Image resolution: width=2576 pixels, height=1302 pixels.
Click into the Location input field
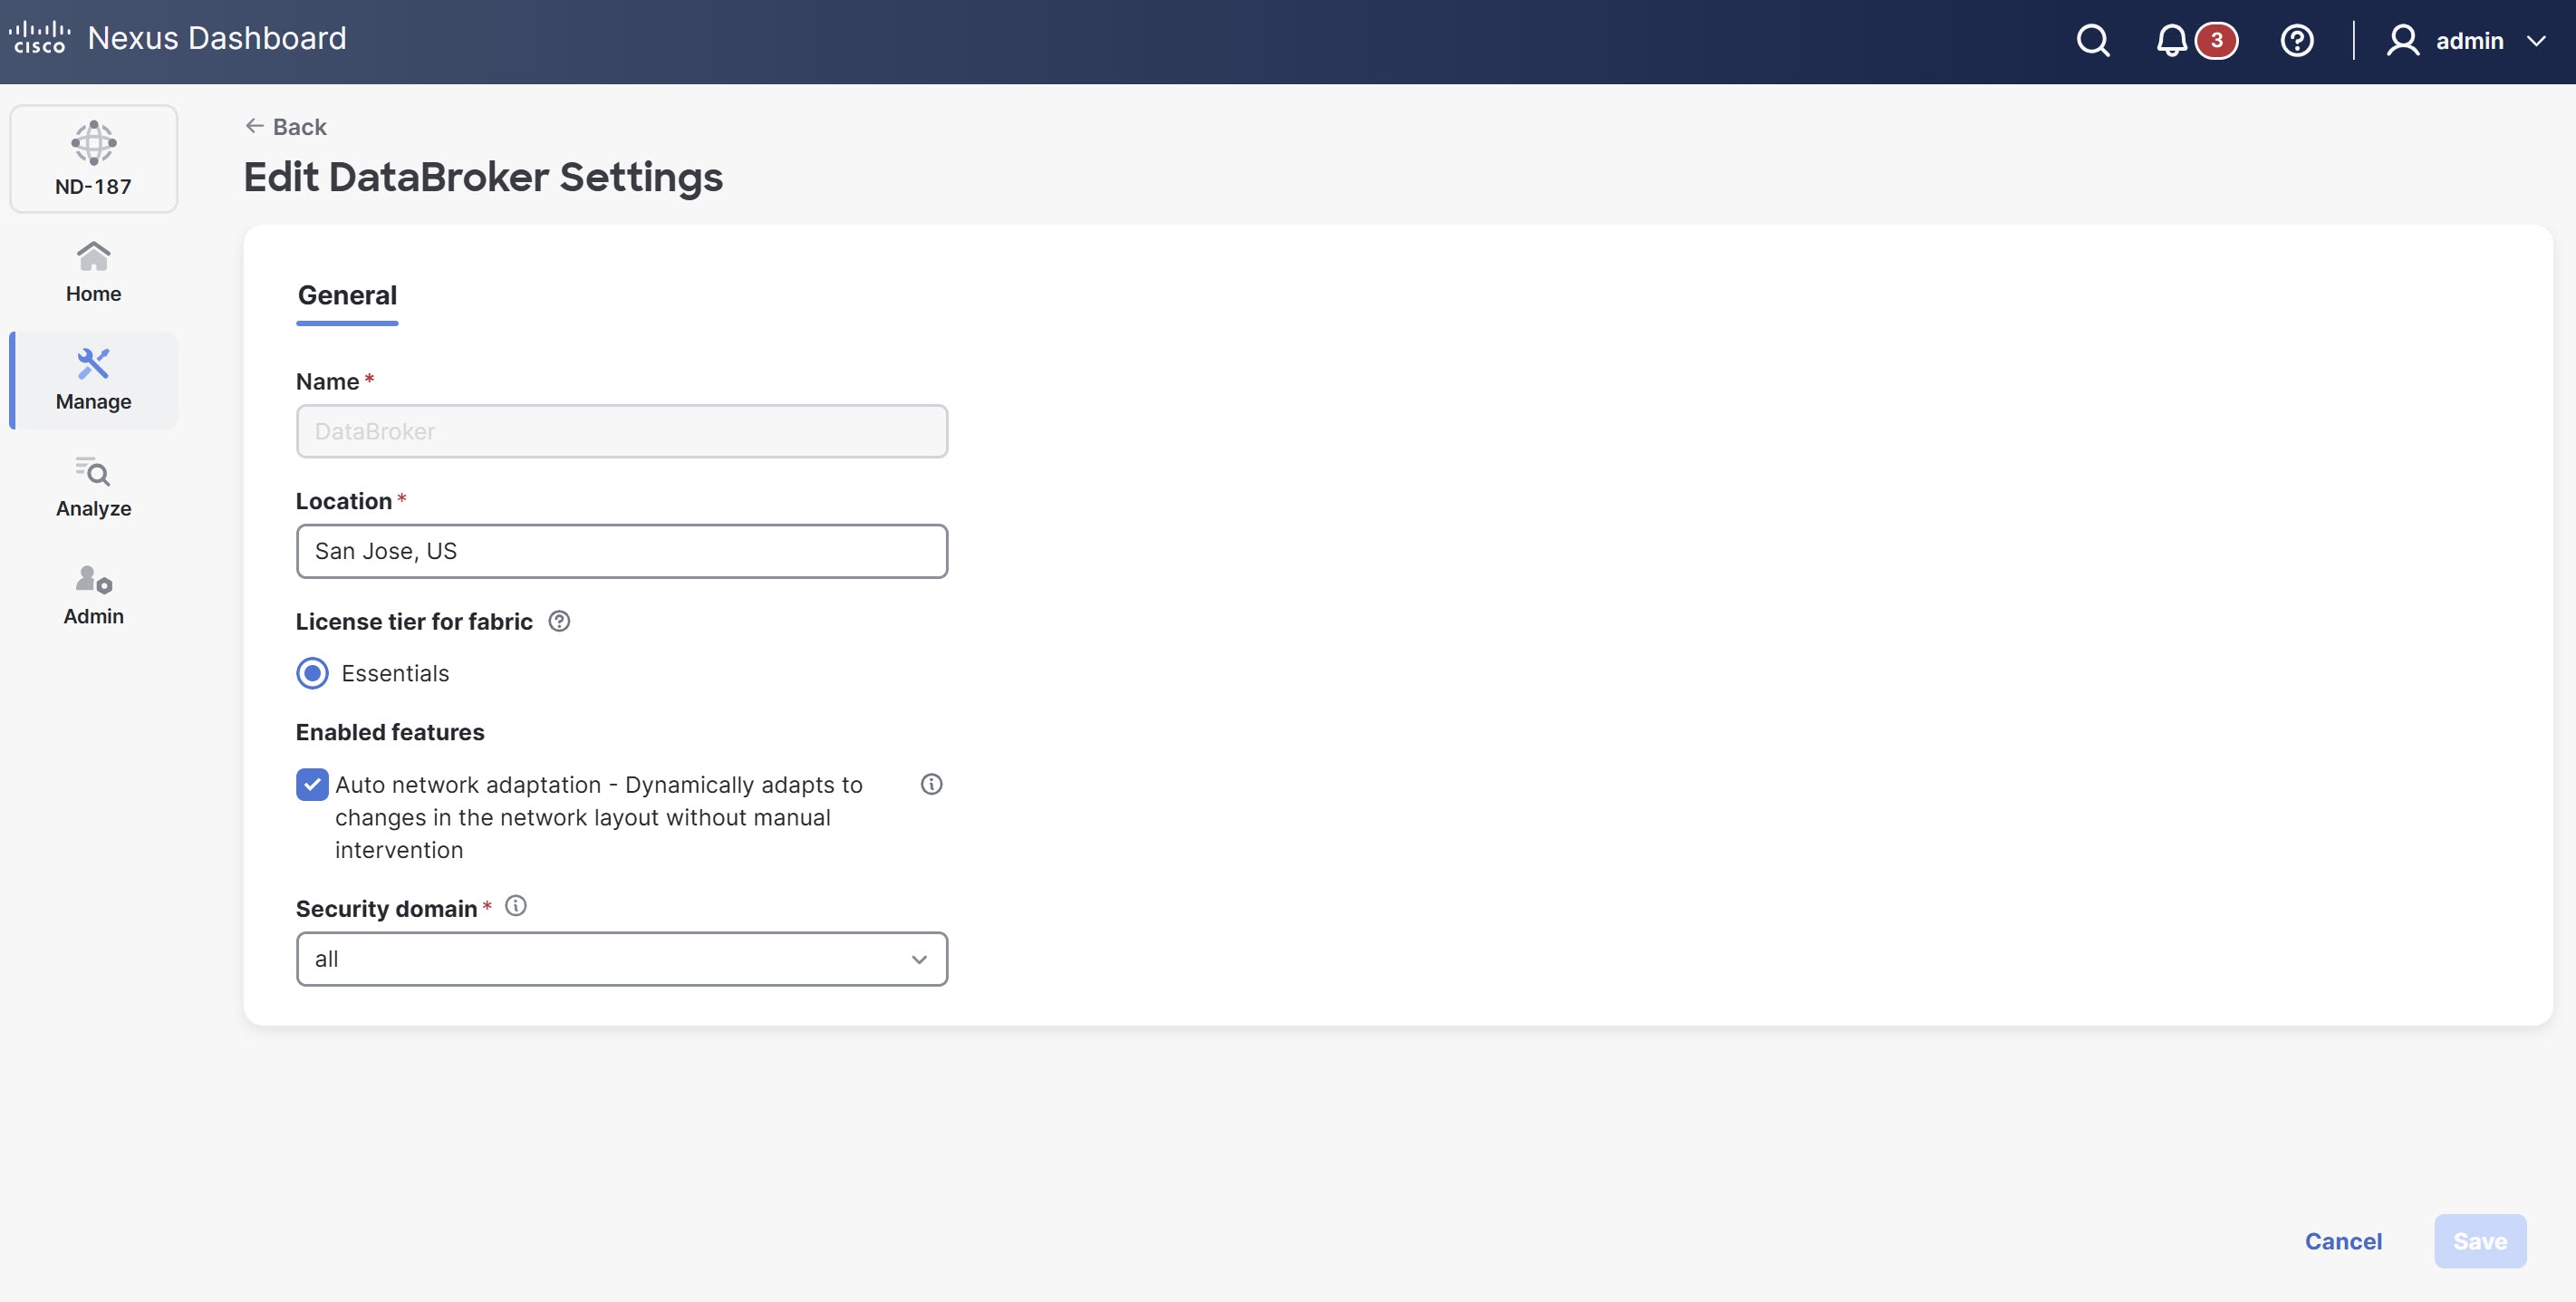pyautogui.click(x=621, y=551)
